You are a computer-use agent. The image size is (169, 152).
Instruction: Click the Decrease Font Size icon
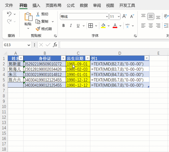[x=132, y=16]
